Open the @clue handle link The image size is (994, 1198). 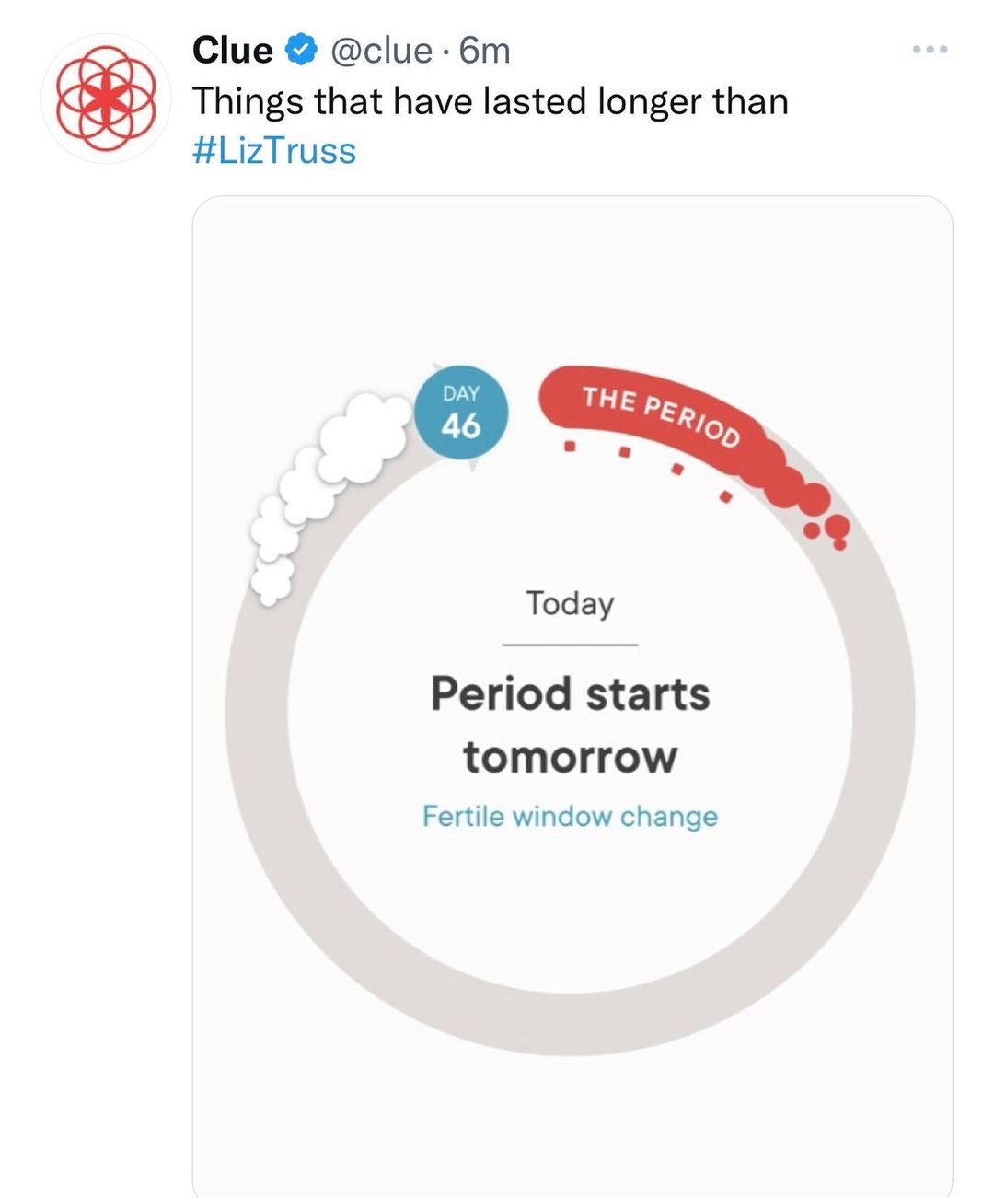click(x=380, y=50)
